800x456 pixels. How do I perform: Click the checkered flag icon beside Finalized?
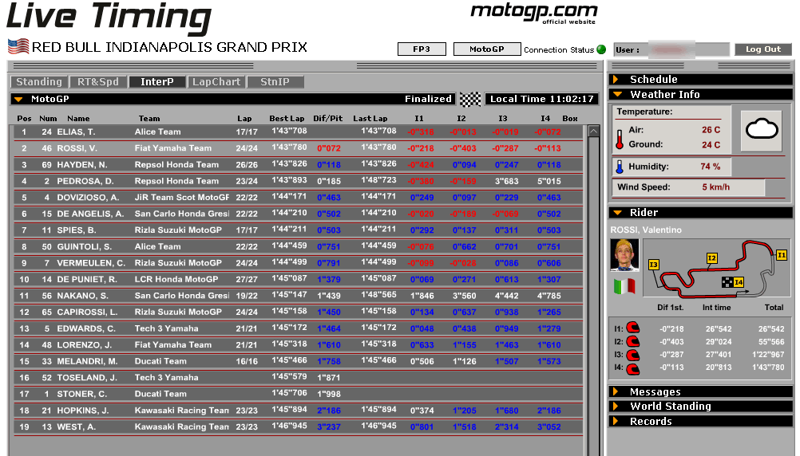click(470, 100)
